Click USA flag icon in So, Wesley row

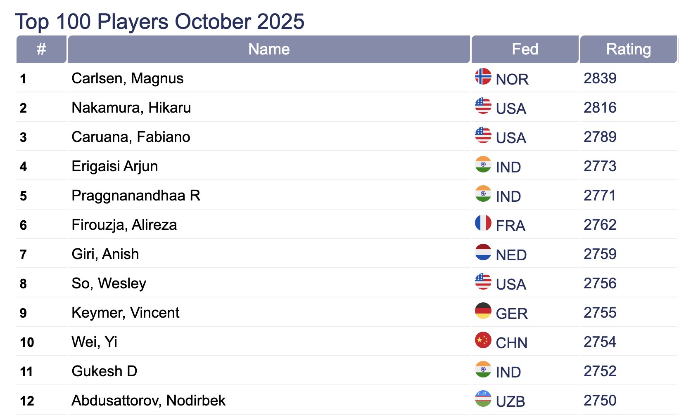coord(483,281)
